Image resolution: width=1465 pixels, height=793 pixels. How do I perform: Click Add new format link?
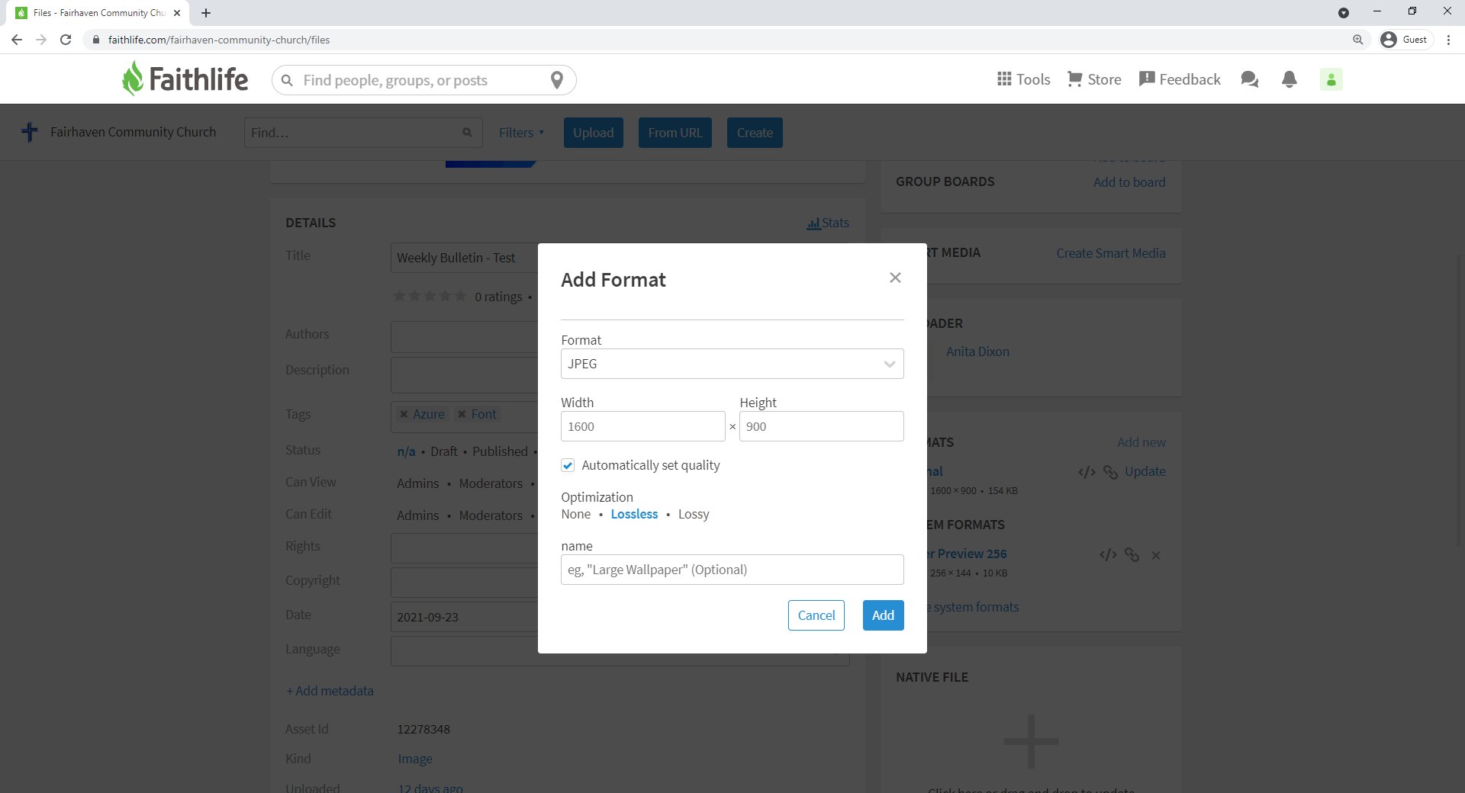click(1141, 442)
